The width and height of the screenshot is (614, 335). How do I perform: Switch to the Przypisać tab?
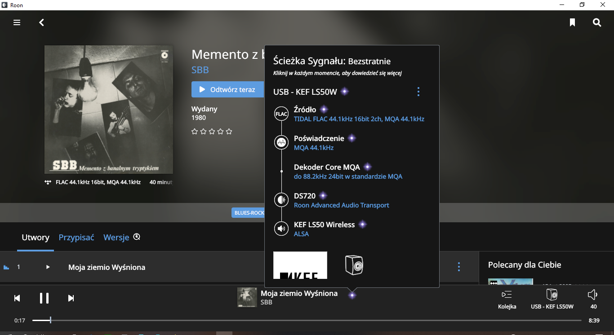76,238
